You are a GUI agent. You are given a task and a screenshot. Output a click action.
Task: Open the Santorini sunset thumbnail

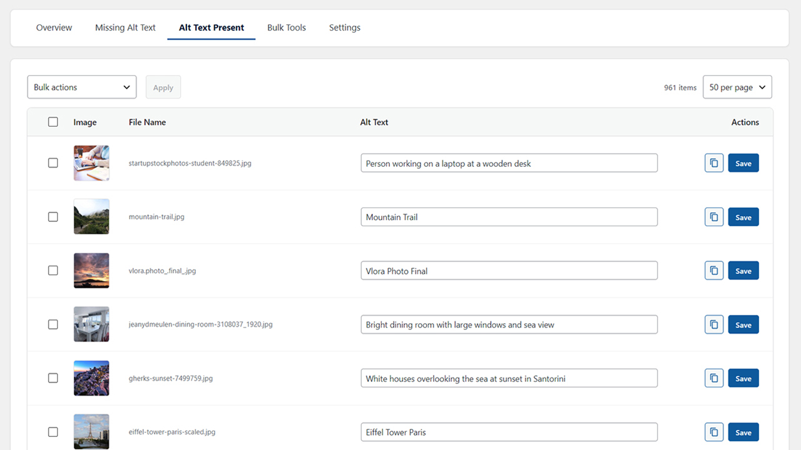pyautogui.click(x=91, y=378)
